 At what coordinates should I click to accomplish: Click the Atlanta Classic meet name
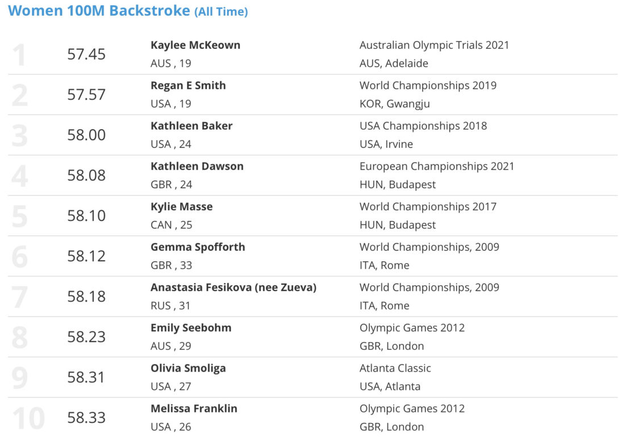coord(395,368)
